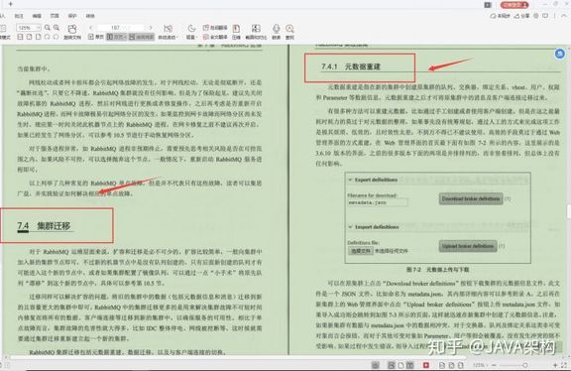571x371 pixels.
Task: Click the Download broker definitions button
Action: point(471,198)
